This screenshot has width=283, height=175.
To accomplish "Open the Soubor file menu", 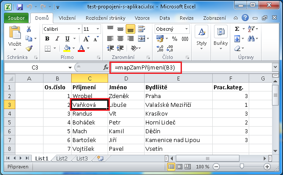I will 16,18.
